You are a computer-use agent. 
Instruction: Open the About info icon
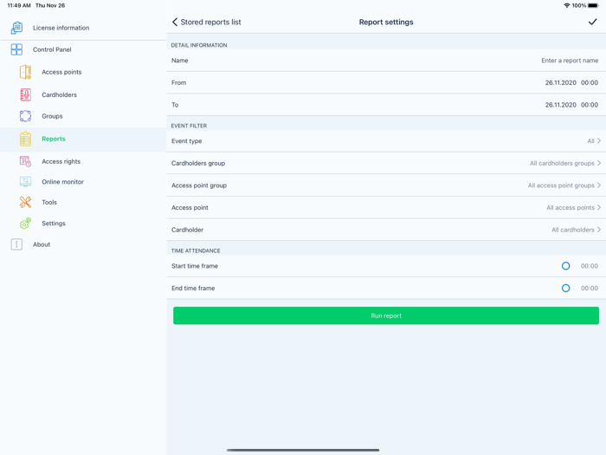tap(16, 244)
